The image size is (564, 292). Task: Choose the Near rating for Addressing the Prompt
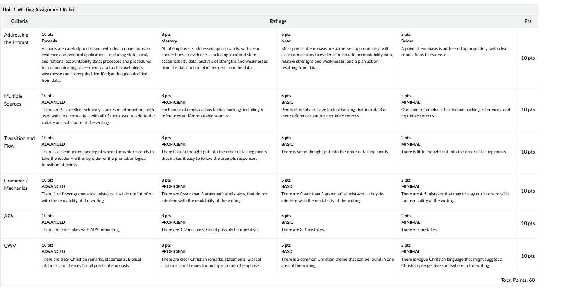(x=338, y=58)
